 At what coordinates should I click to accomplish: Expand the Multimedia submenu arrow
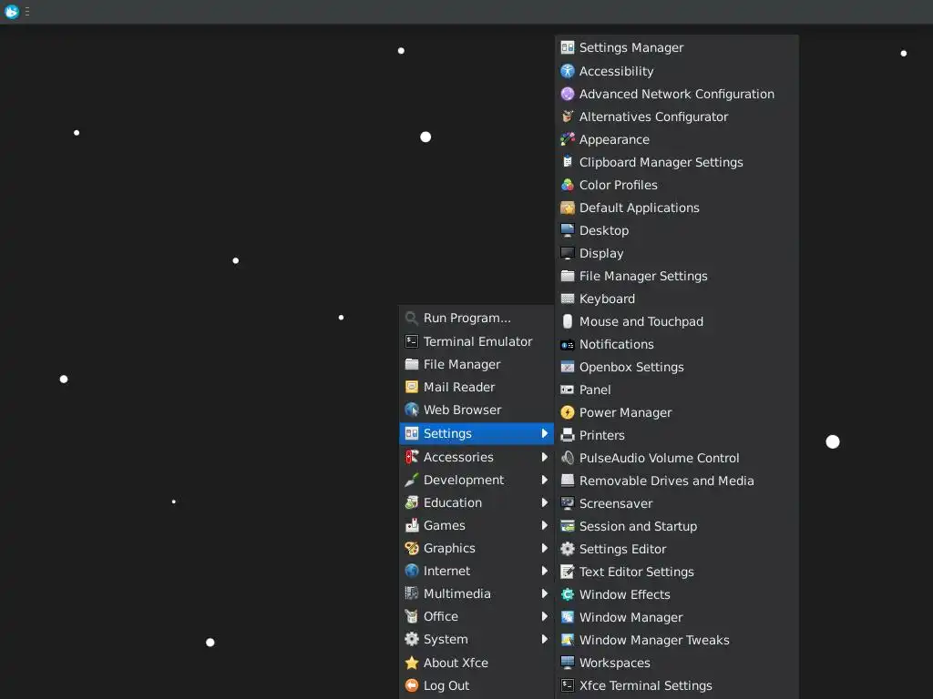point(544,593)
